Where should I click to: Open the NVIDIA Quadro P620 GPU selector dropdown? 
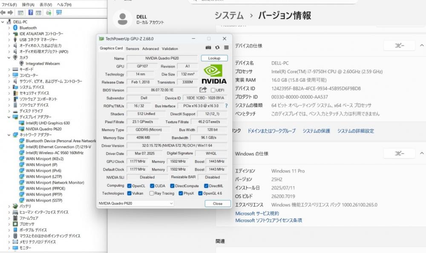(x=135, y=203)
